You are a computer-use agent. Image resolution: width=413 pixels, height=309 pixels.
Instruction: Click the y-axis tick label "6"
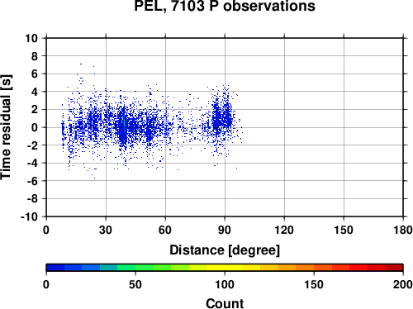(35, 74)
